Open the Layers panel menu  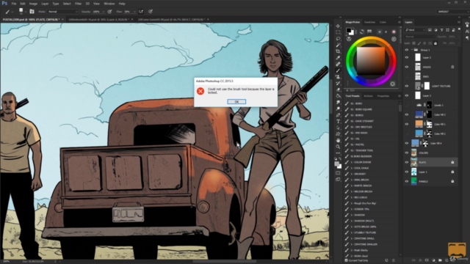pos(459,22)
